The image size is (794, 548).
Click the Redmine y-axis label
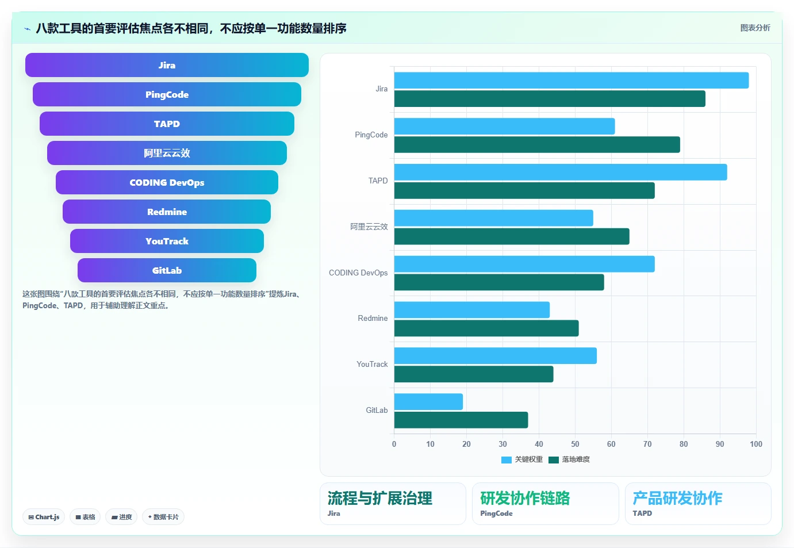pyautogui.click(x=373, y=319)
